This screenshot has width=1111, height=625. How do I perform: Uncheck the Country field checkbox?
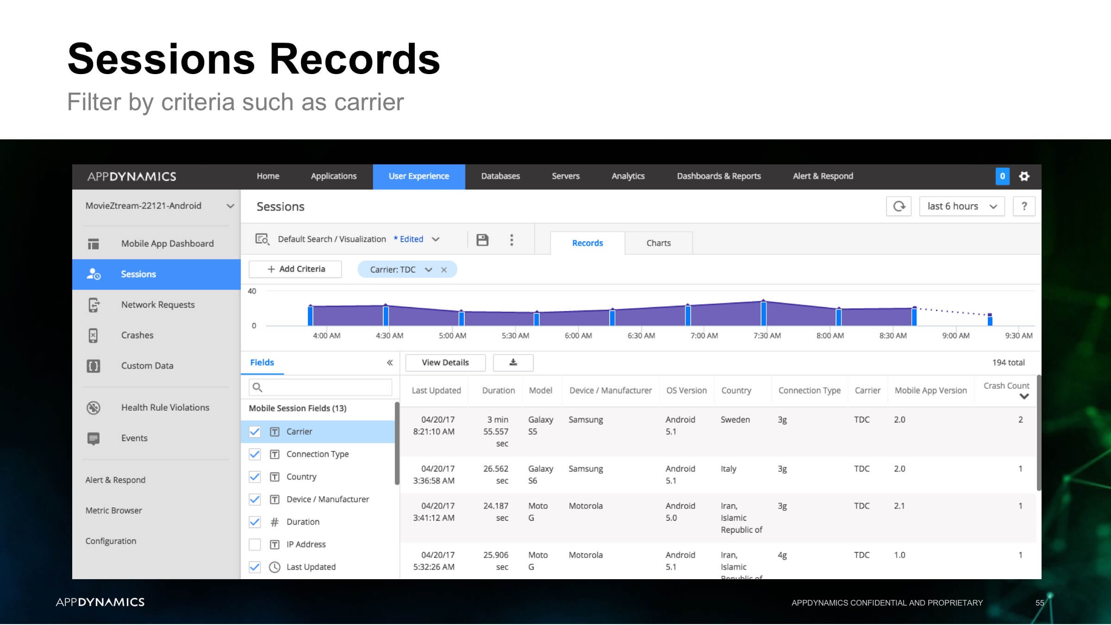tap(255, 477)
